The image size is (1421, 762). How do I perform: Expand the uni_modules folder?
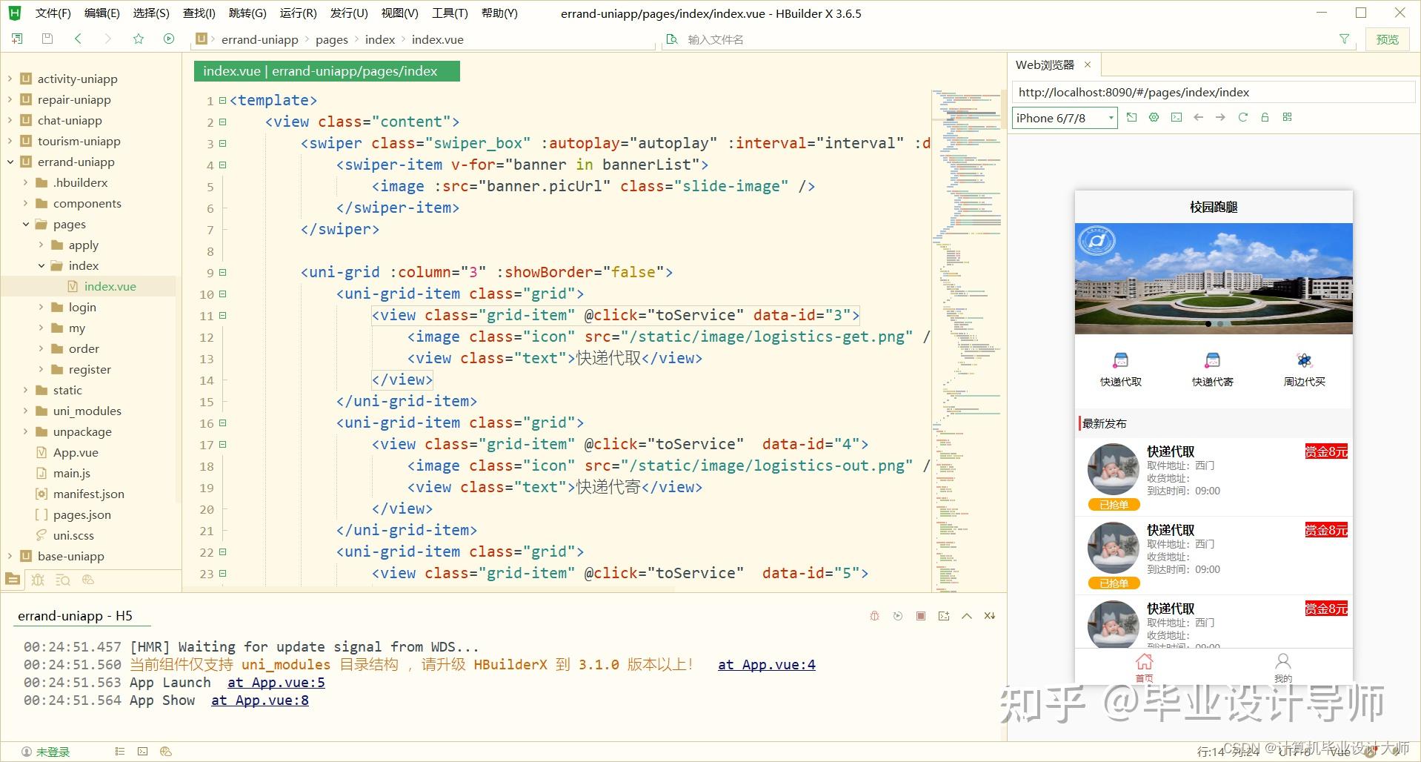26,411
